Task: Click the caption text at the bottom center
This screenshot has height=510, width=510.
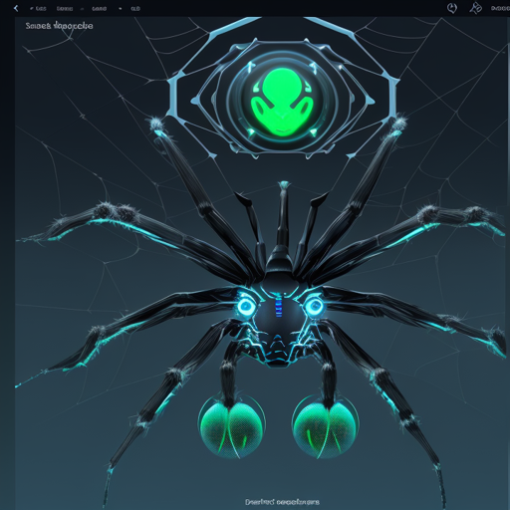Action: 282,502
